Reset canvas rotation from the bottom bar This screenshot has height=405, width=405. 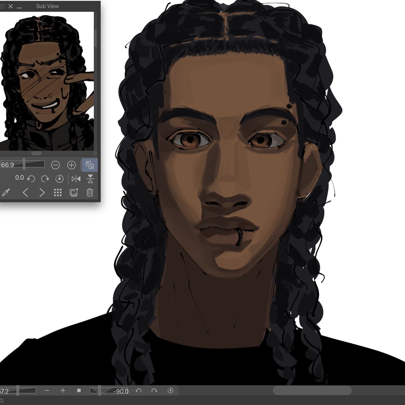[171, 390]
